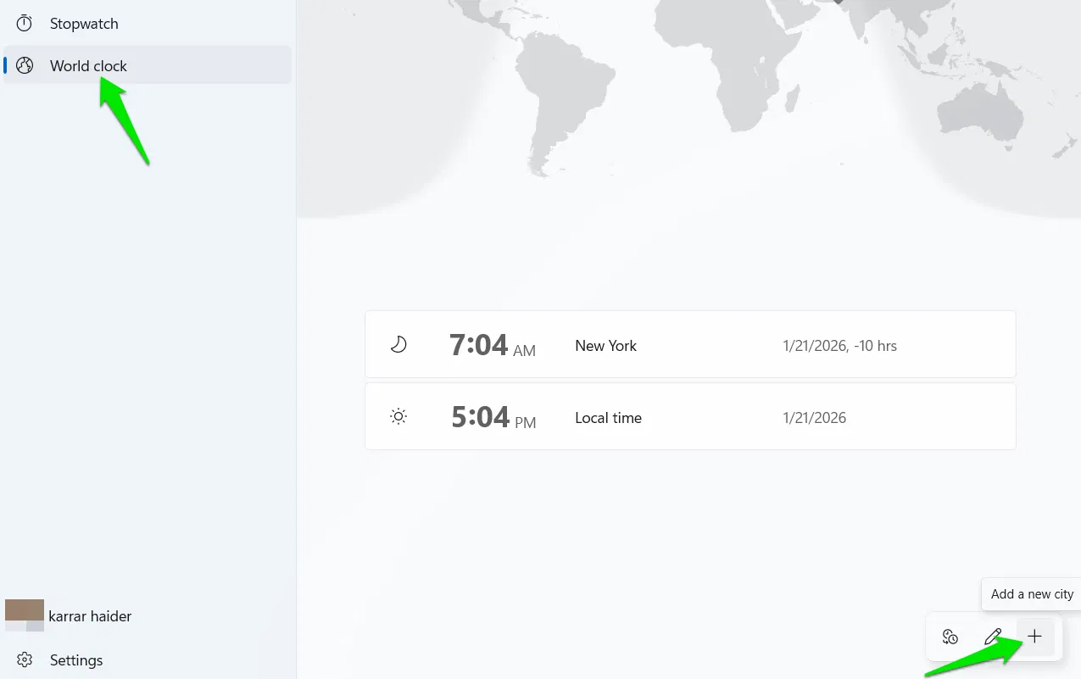Click the plus icon to add a city
This screenshot has height=679, width=1081.
click(1034, 637)
